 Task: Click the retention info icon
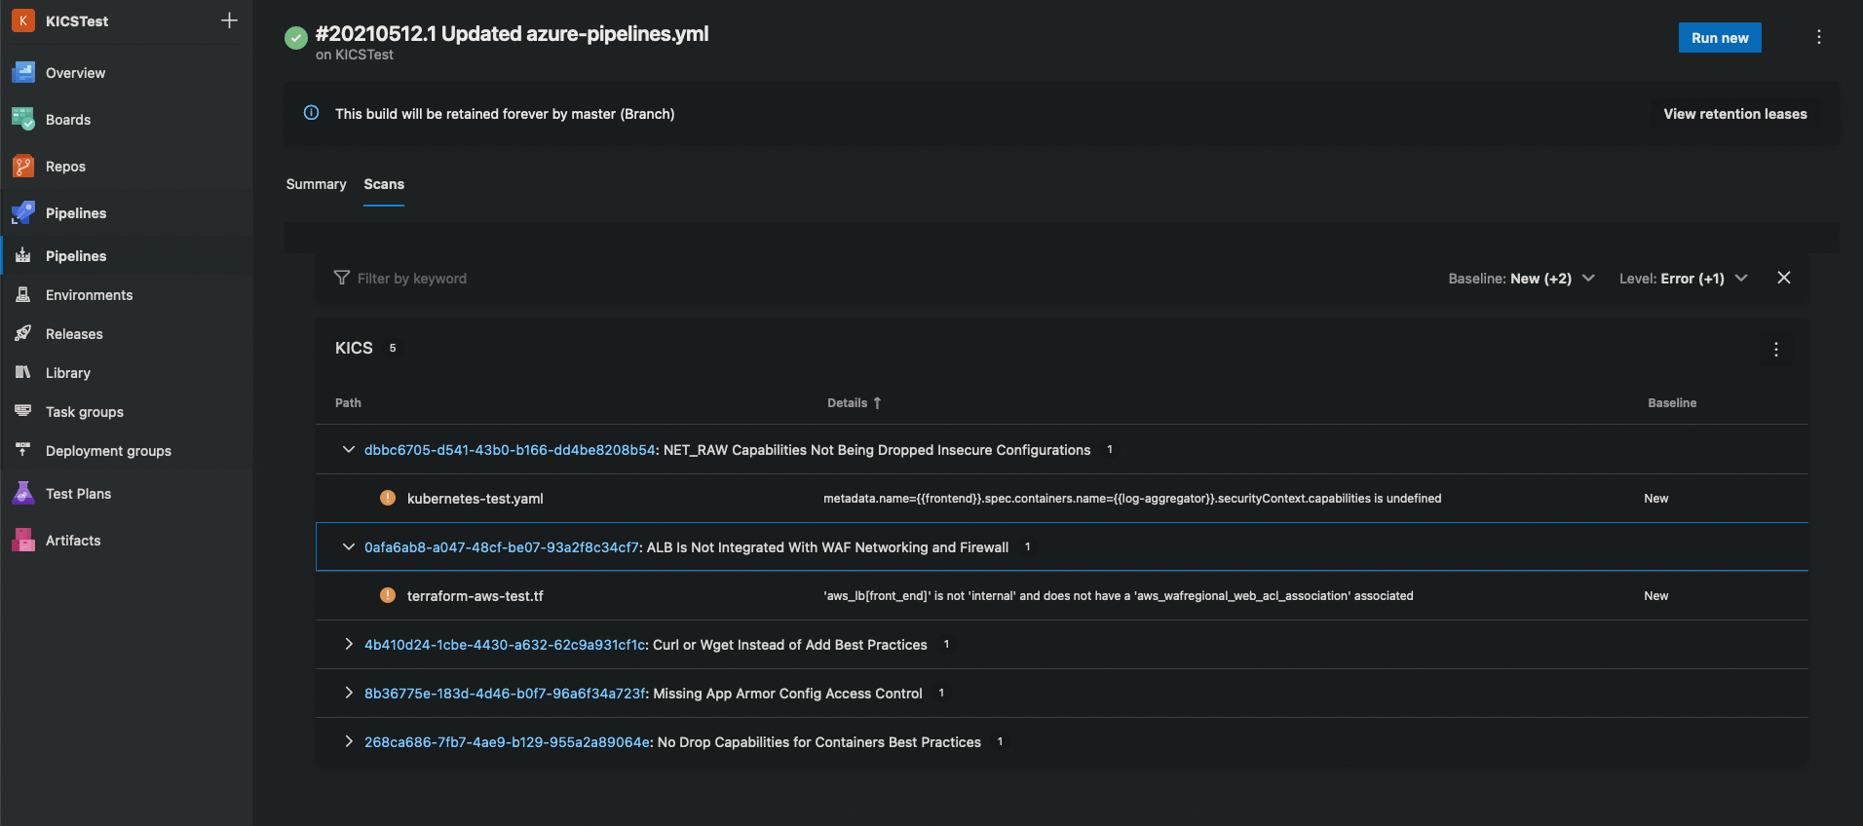click(x=312, y=113)
